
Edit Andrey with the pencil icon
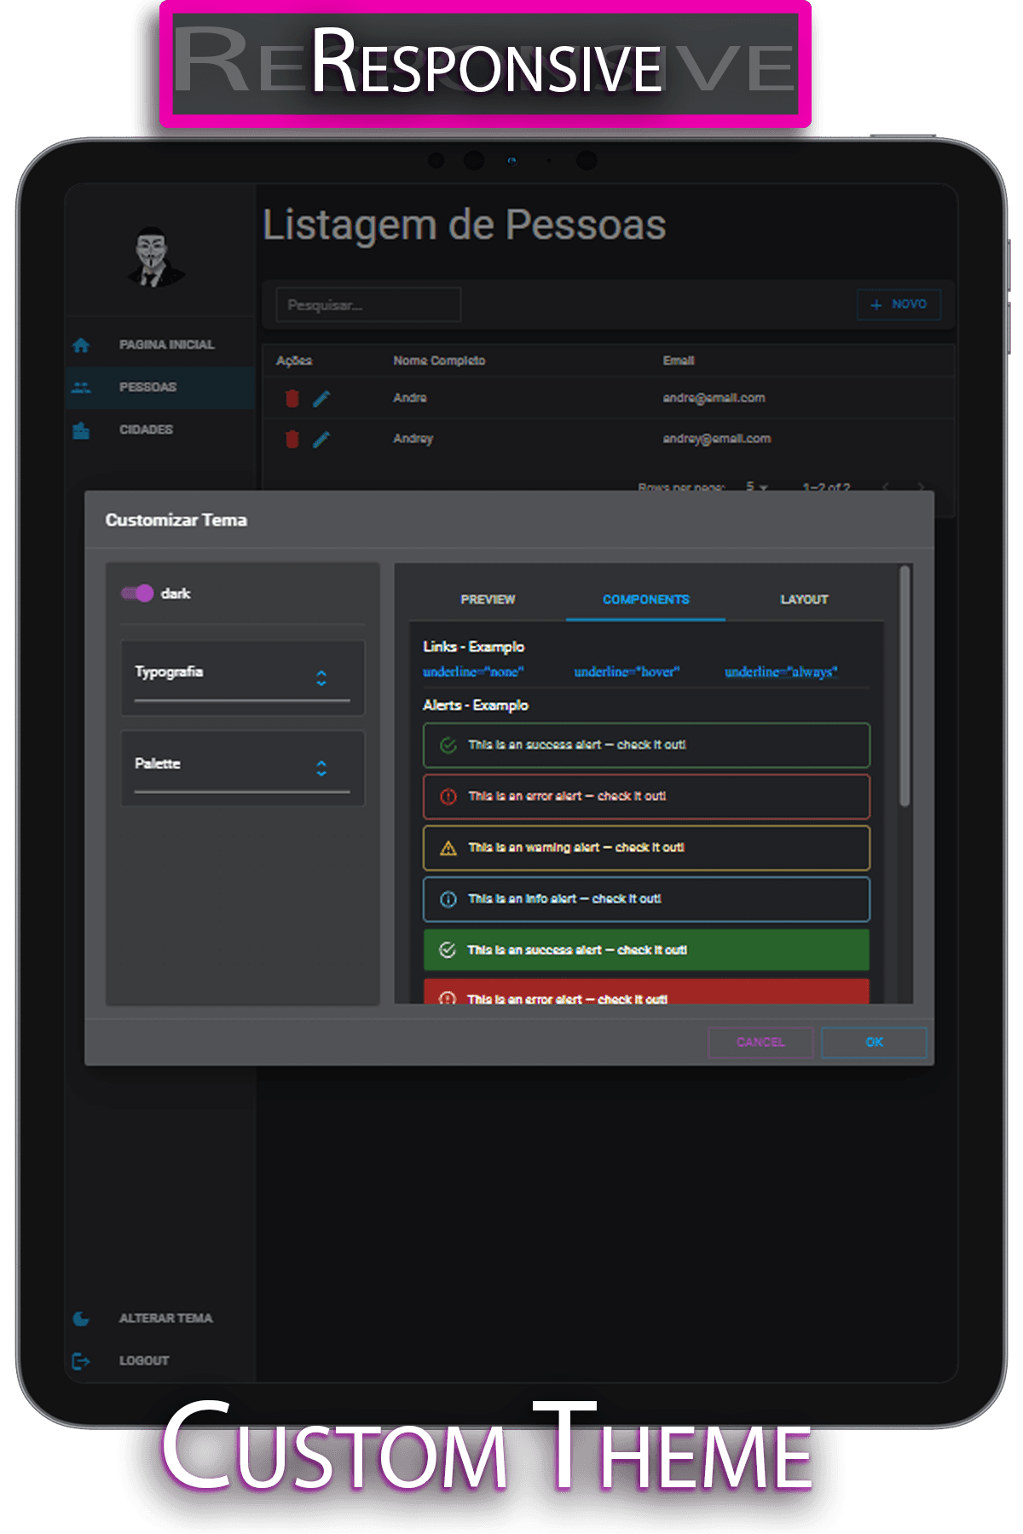tap(321, 439)
